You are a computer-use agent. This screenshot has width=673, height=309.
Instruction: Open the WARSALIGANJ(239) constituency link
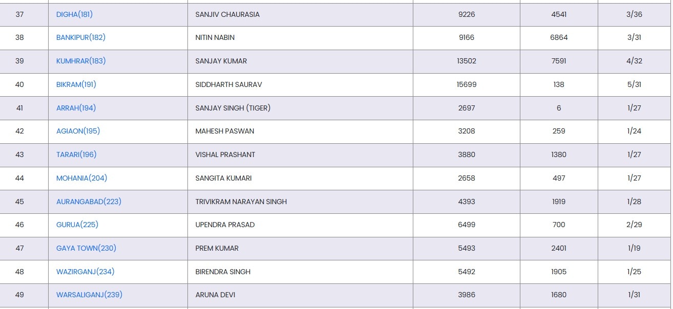coord(89,295)
